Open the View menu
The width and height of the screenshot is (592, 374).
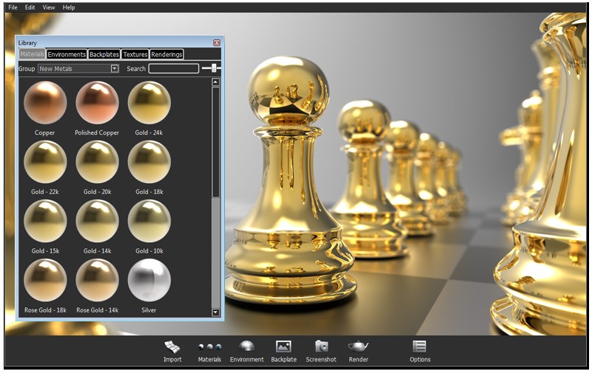coord(49,7)
